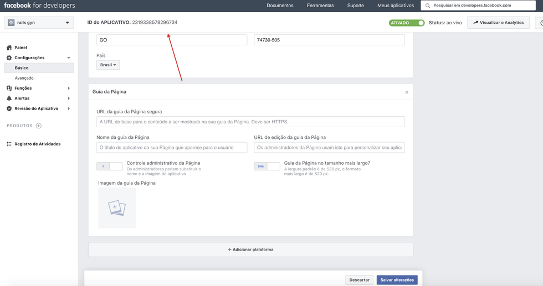Upload an image for Guia da Página
Viewport: 543px width, 286px height.
pyautogui.click(x=117, y=208)
